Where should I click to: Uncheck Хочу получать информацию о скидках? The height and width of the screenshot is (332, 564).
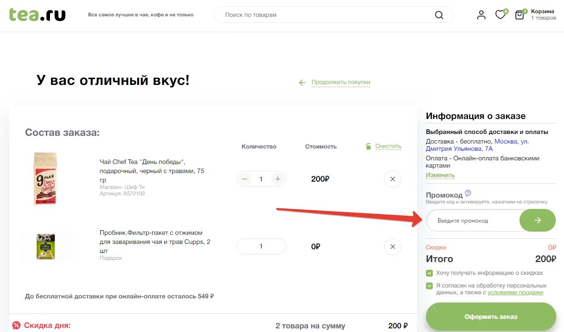click(x=429, y=273)
